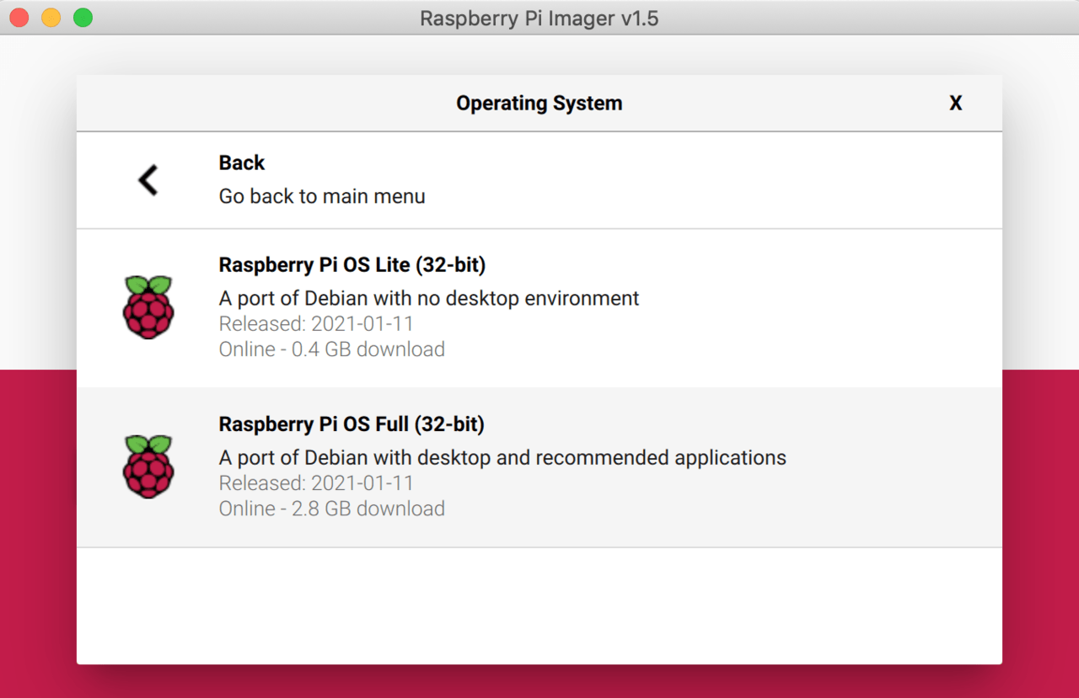Click the 'Operating System' dialog header title

(539, 104)
